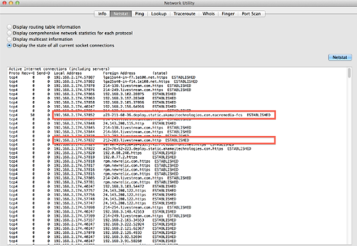Image resolution: width=357 pixels, height=246 pixels.
Task: Click the output pane scrollbar thumb
Action: [x=349, y=73]
